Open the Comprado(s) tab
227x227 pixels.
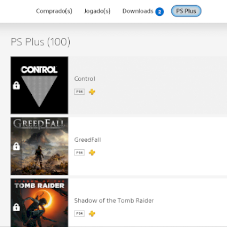[x=54, y=11]
